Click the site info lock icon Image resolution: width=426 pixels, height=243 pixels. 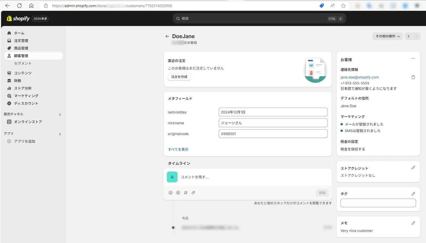coord(46,6)
